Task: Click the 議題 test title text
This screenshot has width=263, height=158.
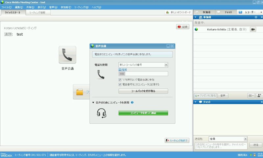Action: [13, 35]
